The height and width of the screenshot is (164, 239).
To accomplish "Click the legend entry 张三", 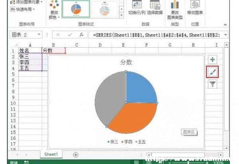I will [x=113, y=142].
